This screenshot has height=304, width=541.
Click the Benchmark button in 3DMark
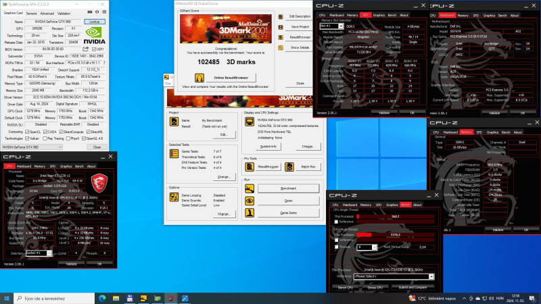[289, 188]
